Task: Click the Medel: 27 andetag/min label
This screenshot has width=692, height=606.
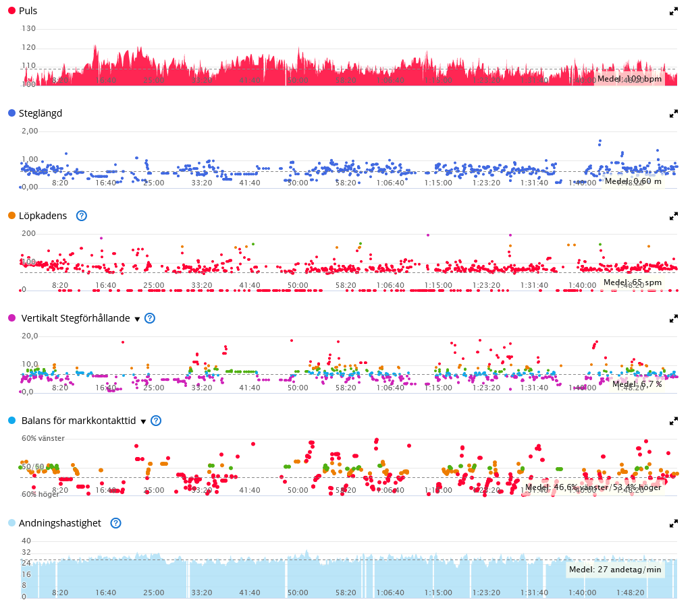Action: 615,570
